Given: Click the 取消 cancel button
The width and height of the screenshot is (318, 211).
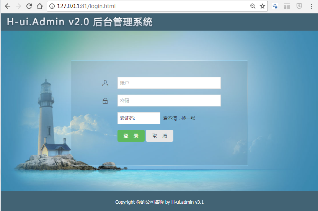Looking at the screenshot, I should click(160, 136).
